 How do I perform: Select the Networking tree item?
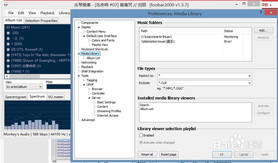point(89,62)
